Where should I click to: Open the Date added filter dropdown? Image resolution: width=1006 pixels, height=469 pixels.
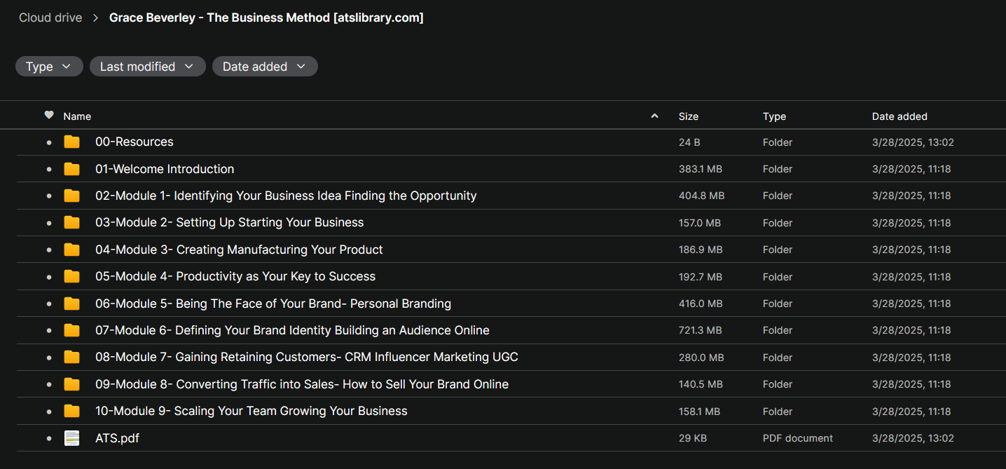tap(265, 67)
